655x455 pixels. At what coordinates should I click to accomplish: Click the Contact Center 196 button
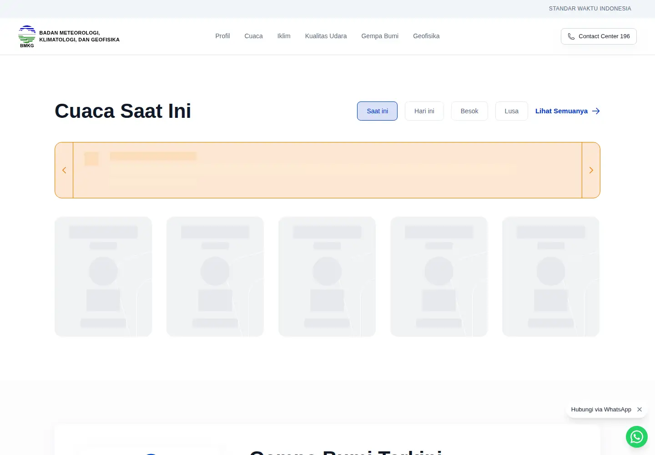[x=599, y=36]
